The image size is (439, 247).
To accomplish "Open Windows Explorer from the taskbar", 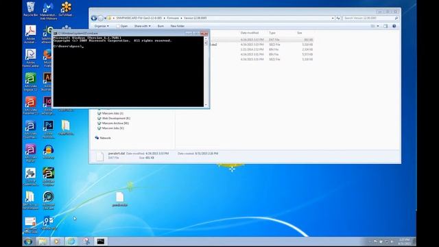I will (43, 242).
